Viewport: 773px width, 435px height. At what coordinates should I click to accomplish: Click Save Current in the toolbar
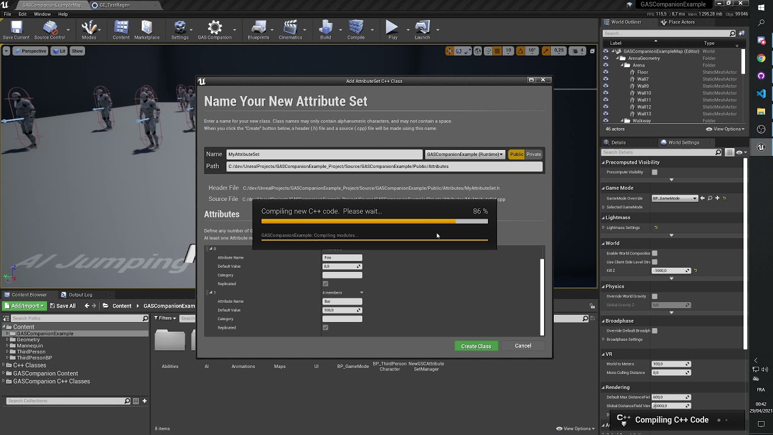point(16,30)
